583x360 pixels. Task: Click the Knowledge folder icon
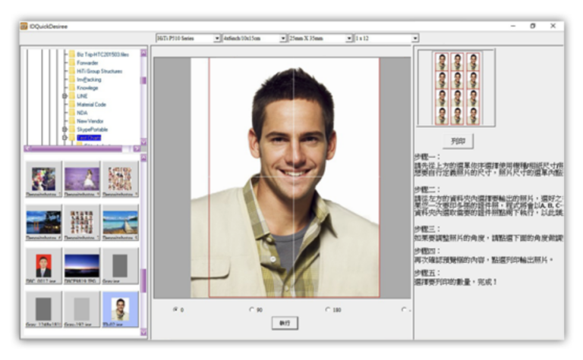tap(72, 88)
